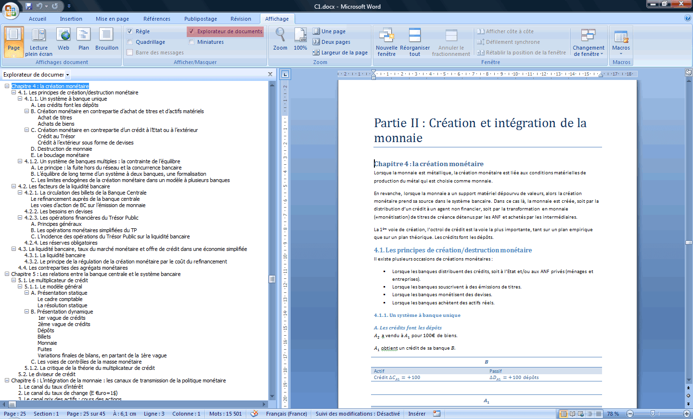Enable Miniatures checkbox
Viewport: 693px width, 419px height.
[192, 42]
